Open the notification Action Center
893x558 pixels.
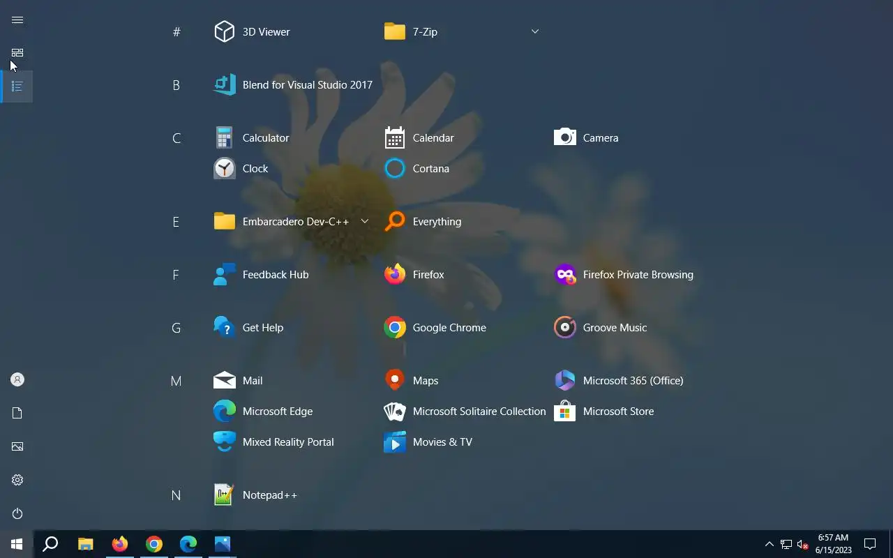(870, 544)
